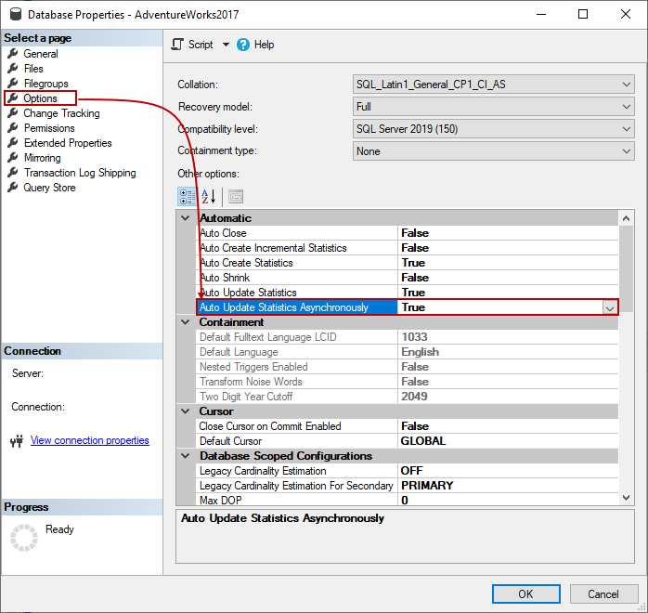This screenshot has width=648, height=613.
Task: Select the Auto Close property row
Action: 407,233
